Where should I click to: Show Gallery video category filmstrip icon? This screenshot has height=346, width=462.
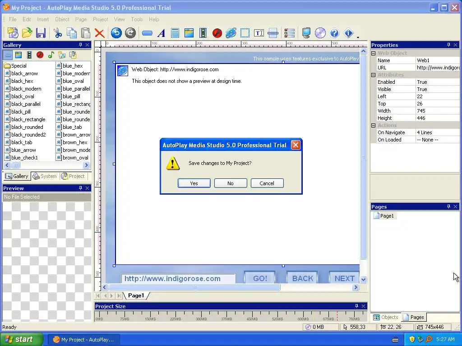click(x=29, y=55)
